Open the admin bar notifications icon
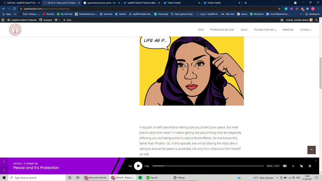 coord(282,20)
